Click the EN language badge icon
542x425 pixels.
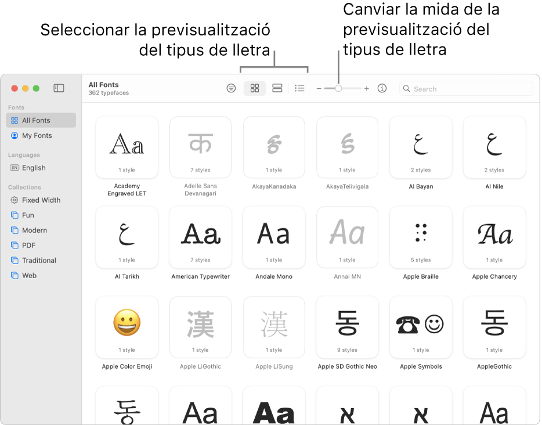click(14, 168)
